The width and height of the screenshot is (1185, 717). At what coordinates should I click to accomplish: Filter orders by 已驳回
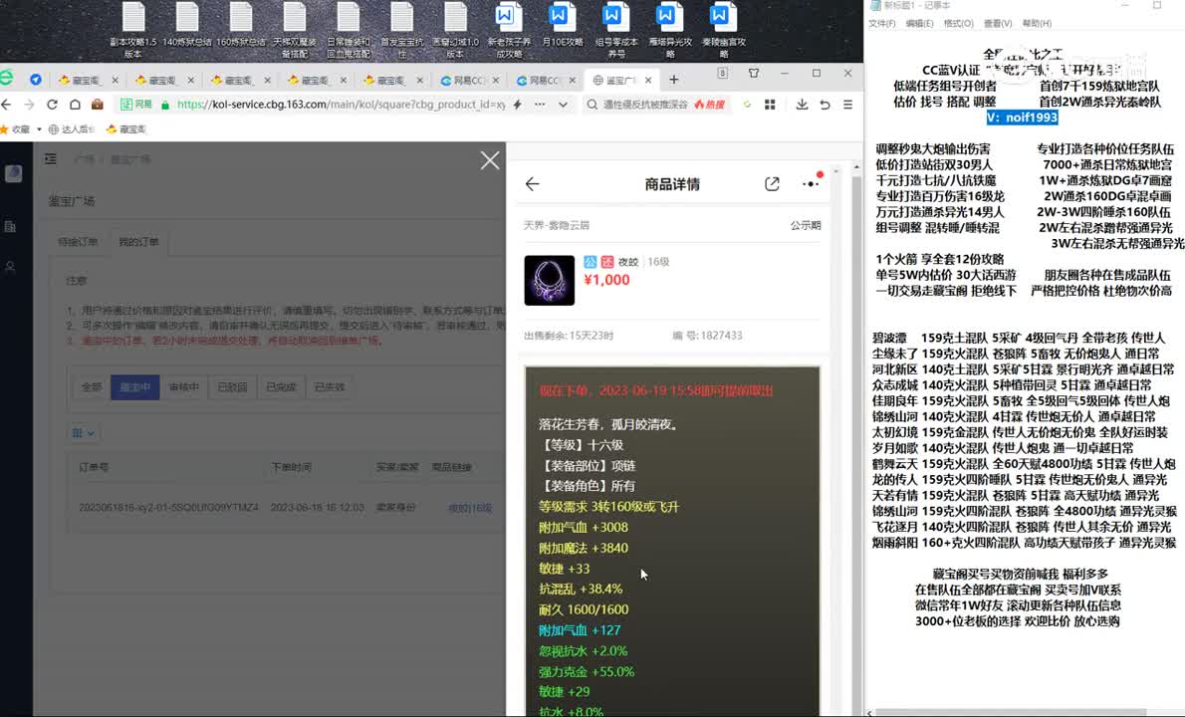coord(232,386)
